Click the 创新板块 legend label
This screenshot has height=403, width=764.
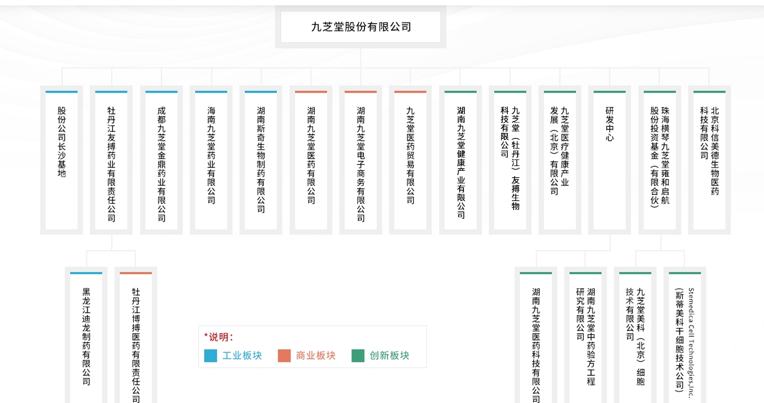click(x=389, y=356)
